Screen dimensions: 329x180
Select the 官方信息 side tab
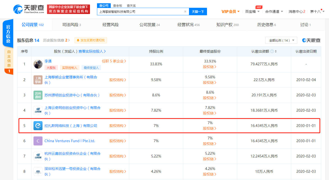pyautogui.click(x=8, y=34)
